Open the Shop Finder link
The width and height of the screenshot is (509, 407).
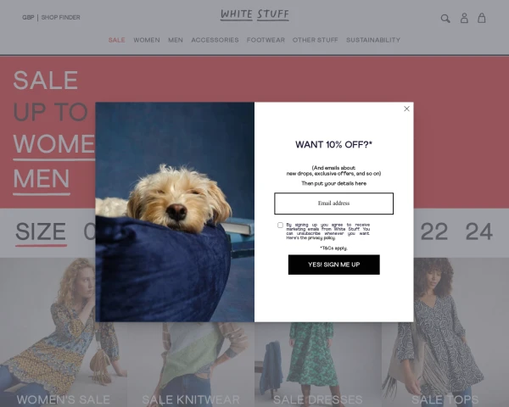(x=60, y=18)
